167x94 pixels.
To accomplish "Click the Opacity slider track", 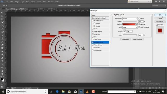I will [x=130, y=21].
